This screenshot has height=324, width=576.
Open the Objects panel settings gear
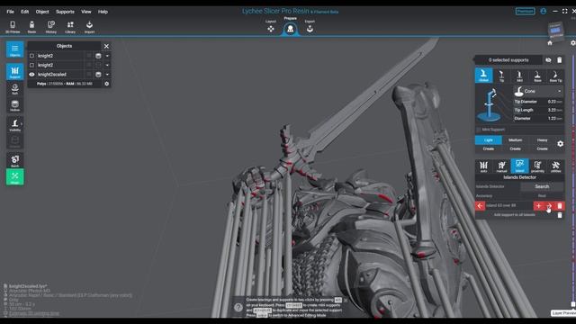[106, 84]
